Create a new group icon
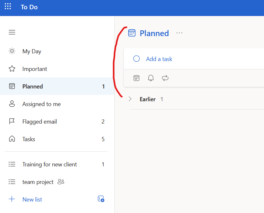This screenshot has height=213, width=264. point(101,199)
